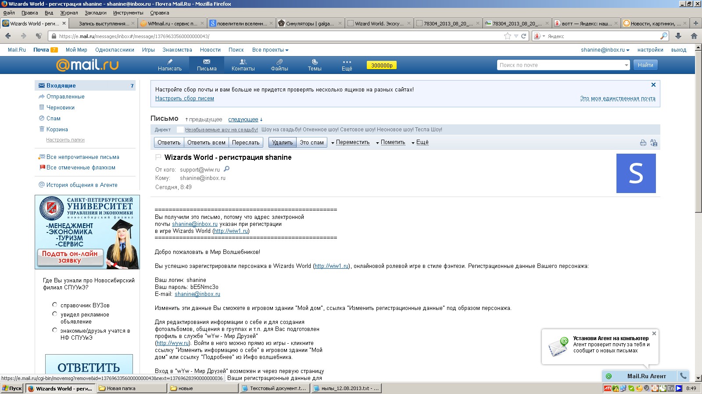This screenshot has width=702, height=394.
Task: Click the browser forward arrow
Action: [24, 36]
